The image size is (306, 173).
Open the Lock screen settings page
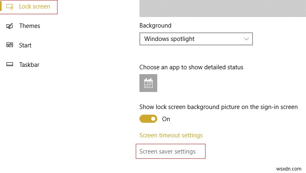point(34,6)
